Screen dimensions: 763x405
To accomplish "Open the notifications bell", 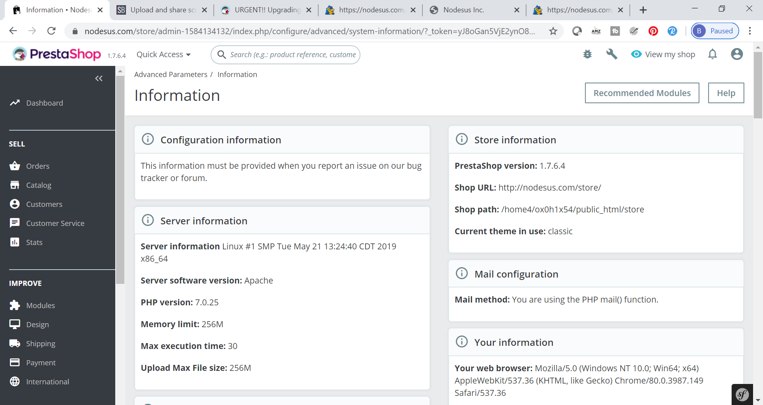I will [713, 54].
